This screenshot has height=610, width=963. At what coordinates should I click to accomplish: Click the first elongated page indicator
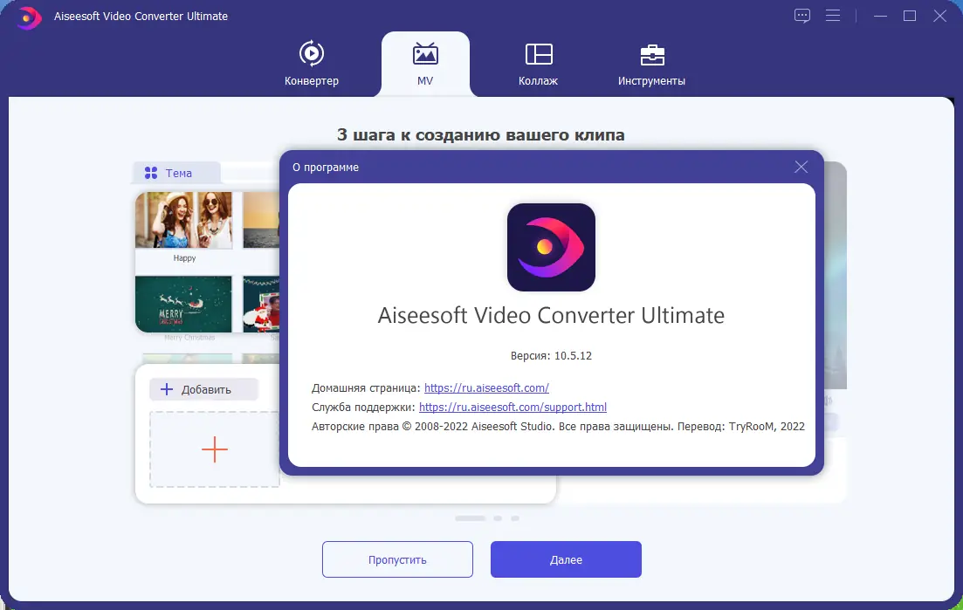coord(471,518)
